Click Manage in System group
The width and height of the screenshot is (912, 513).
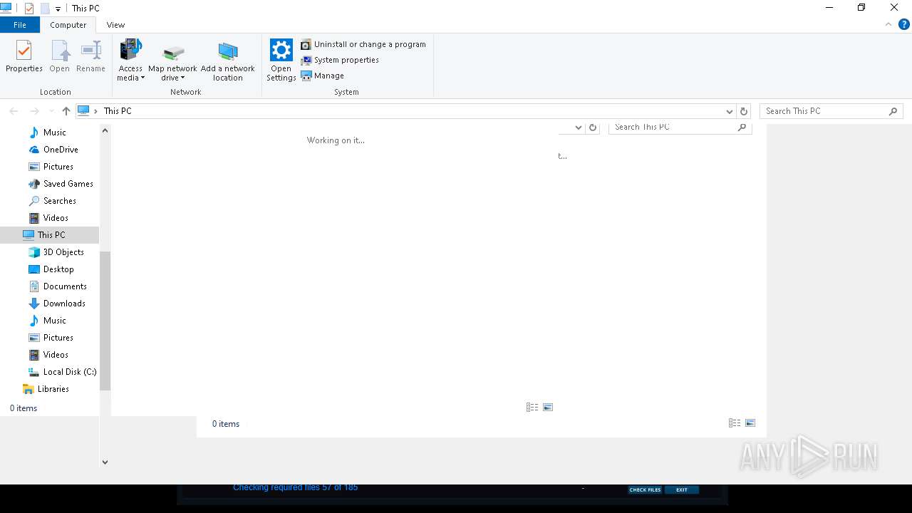pos(322,76)
